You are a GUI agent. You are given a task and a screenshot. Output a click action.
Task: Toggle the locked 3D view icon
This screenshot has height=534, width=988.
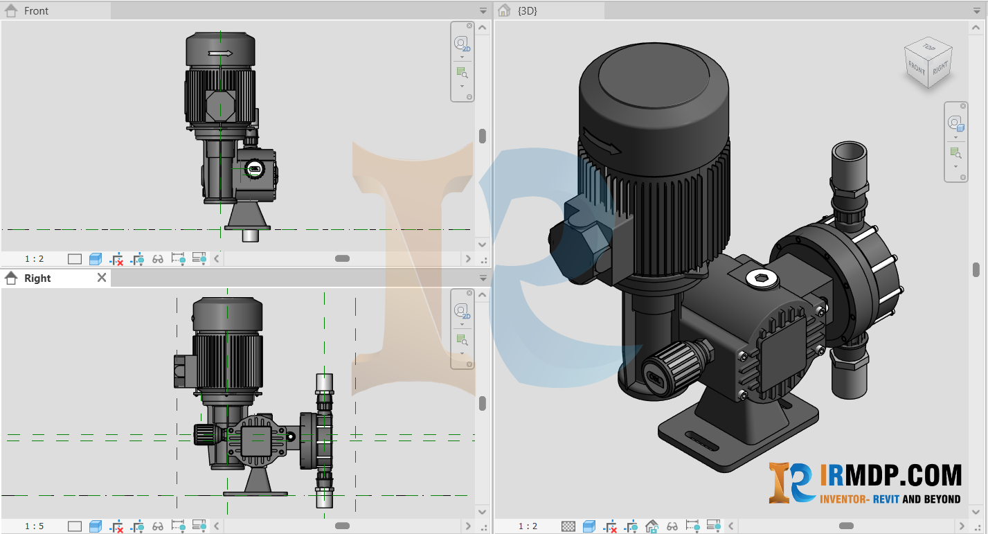pyautogui.click(x=652, y=526)
